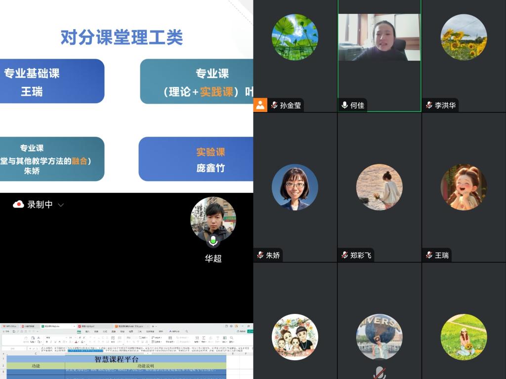
Task: Click 李洪华's sunflower field avatar
Action: click(x=464, y=37)
